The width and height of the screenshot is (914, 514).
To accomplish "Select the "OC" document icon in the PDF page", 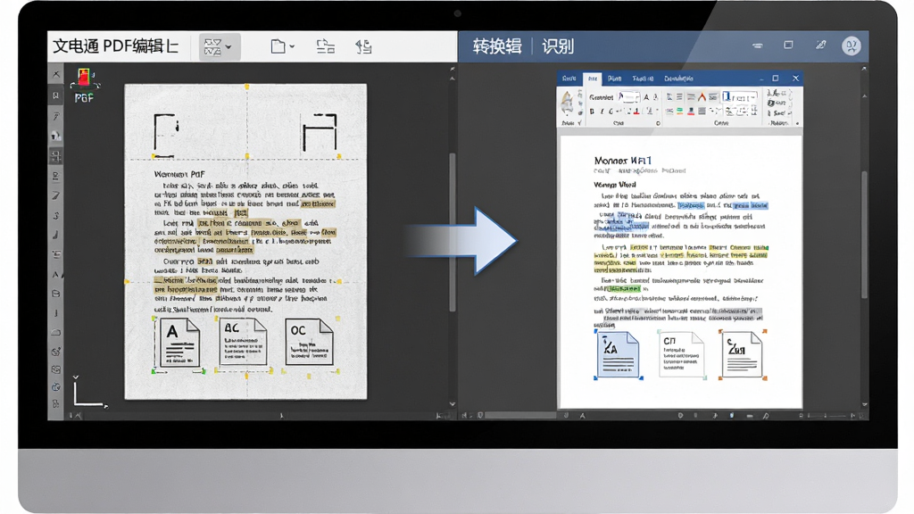I will click(x=310, y=342).
